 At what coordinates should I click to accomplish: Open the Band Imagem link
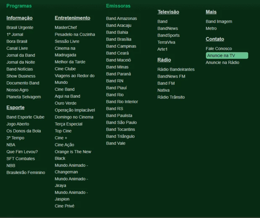point(219,21)
